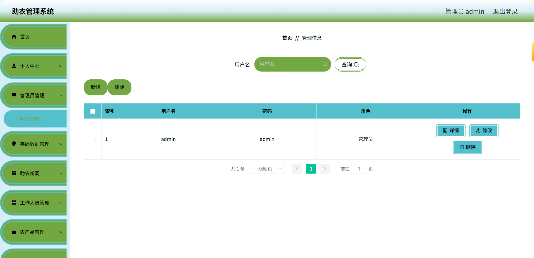Click the person icon next to 个人中心

point(14,66)
